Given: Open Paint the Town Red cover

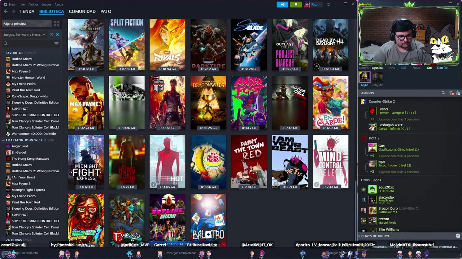Looking at the screenshot, I should (249, 162).
